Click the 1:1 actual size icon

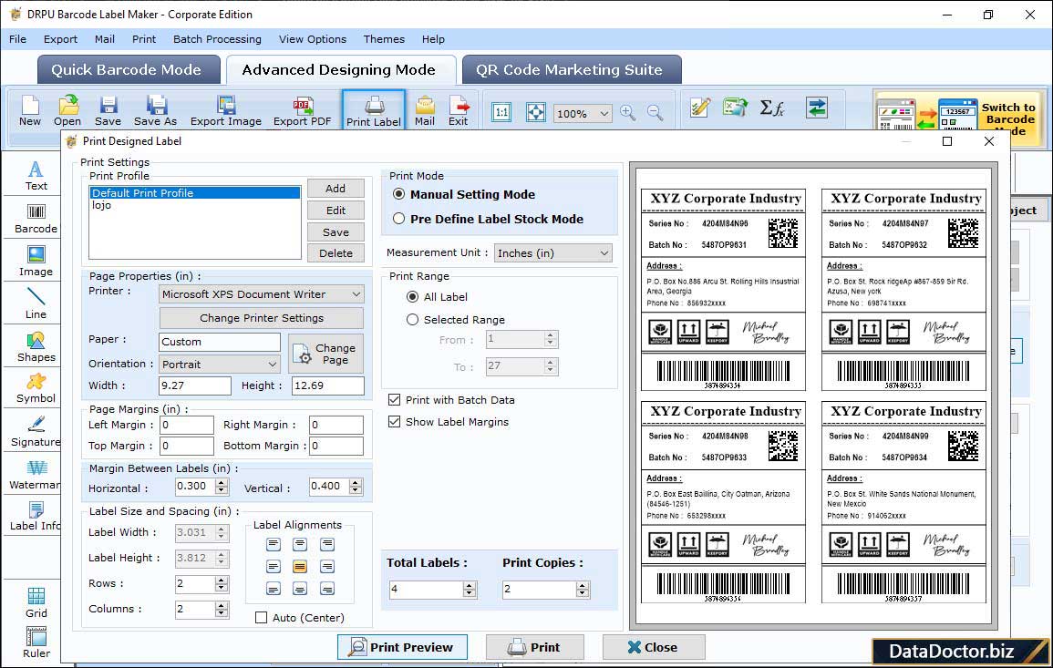tap(501, 112)
